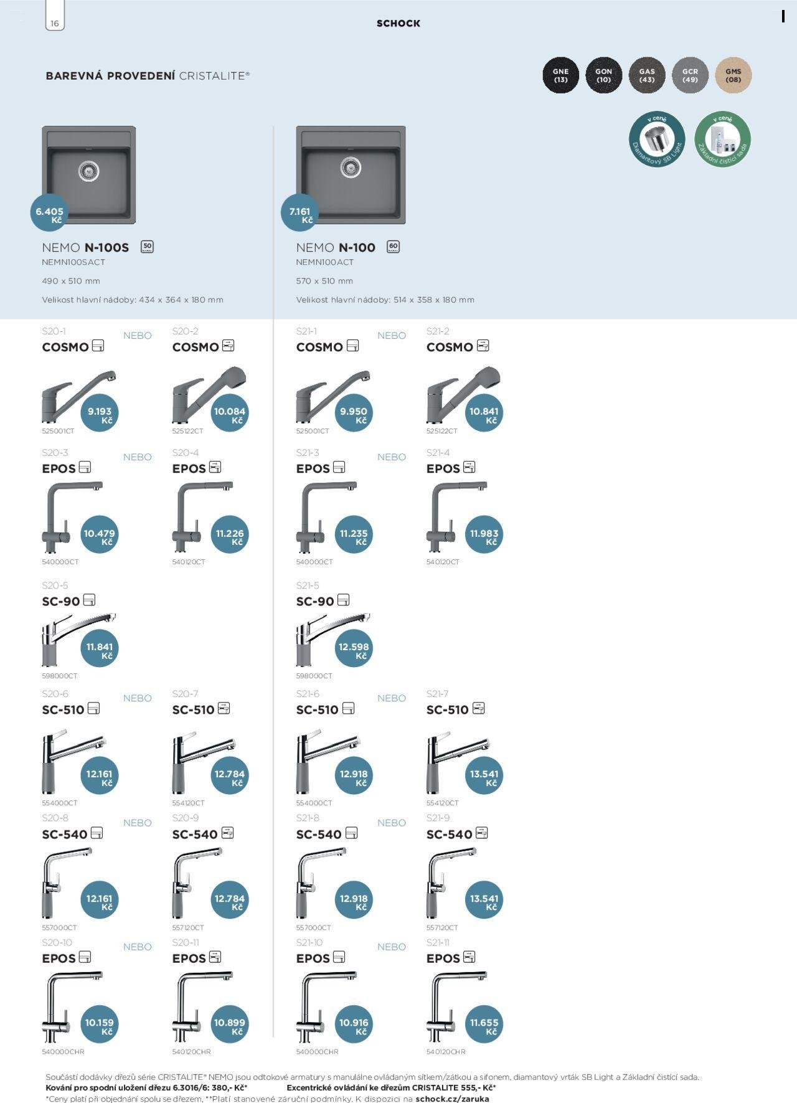Click the S21-5 set label
Viewport: 797px width, 1103px height.
pos(308,585)
